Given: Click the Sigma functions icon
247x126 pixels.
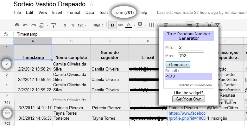Looking at the screenshot, I should coord(198,25).
